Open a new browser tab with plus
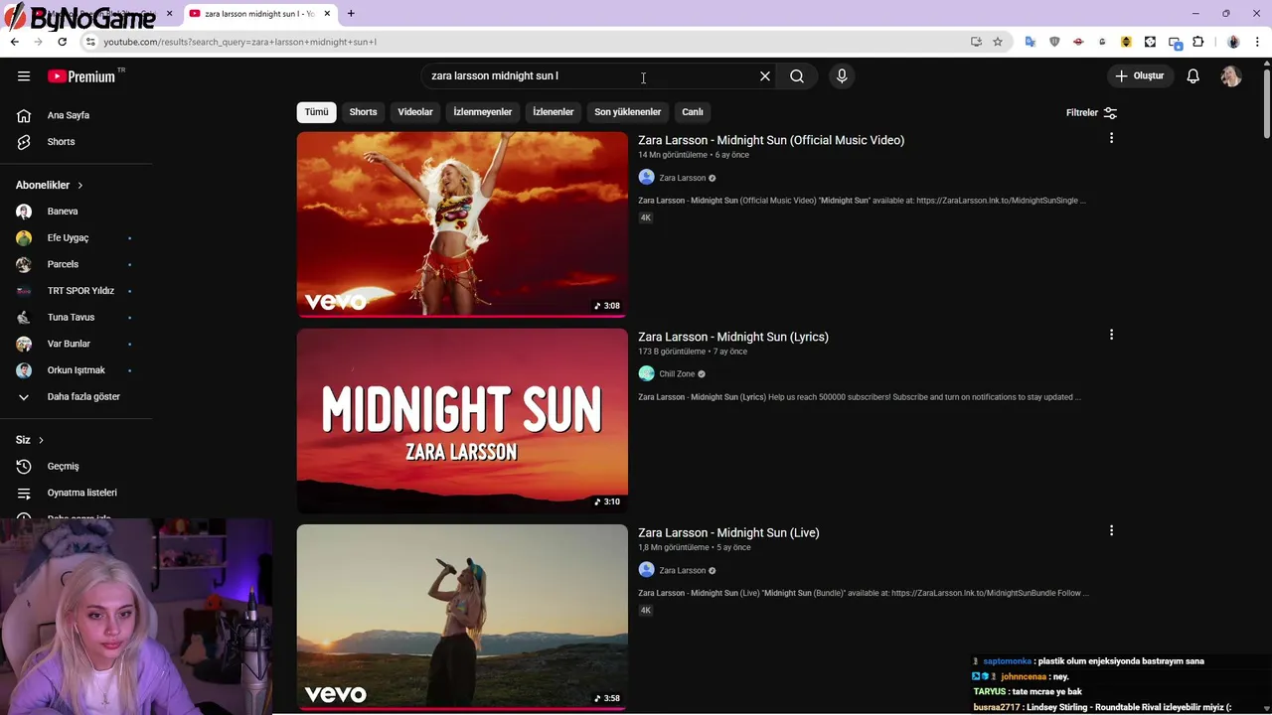1272x715 pixels. coord(351,14)
